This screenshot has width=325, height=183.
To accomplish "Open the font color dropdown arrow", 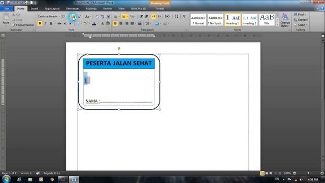I will click(x=97, y=23).
